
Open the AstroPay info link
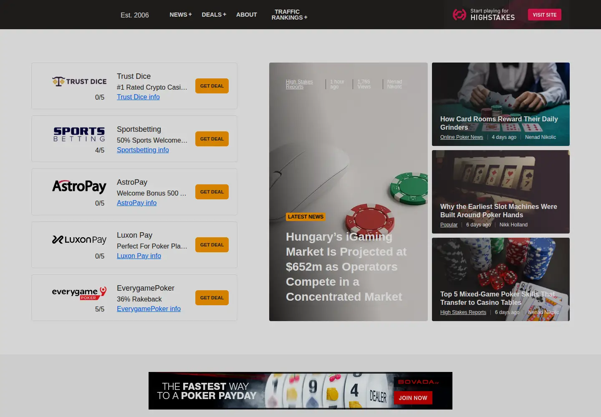click(136, 203)
